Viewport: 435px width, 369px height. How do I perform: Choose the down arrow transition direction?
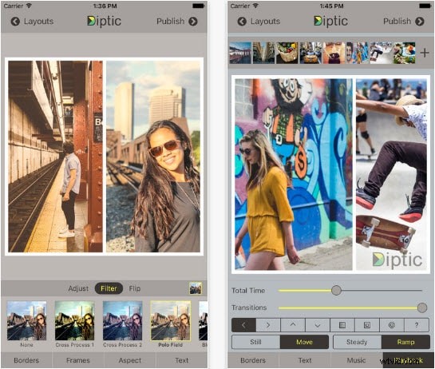click(x=318, y=325)
